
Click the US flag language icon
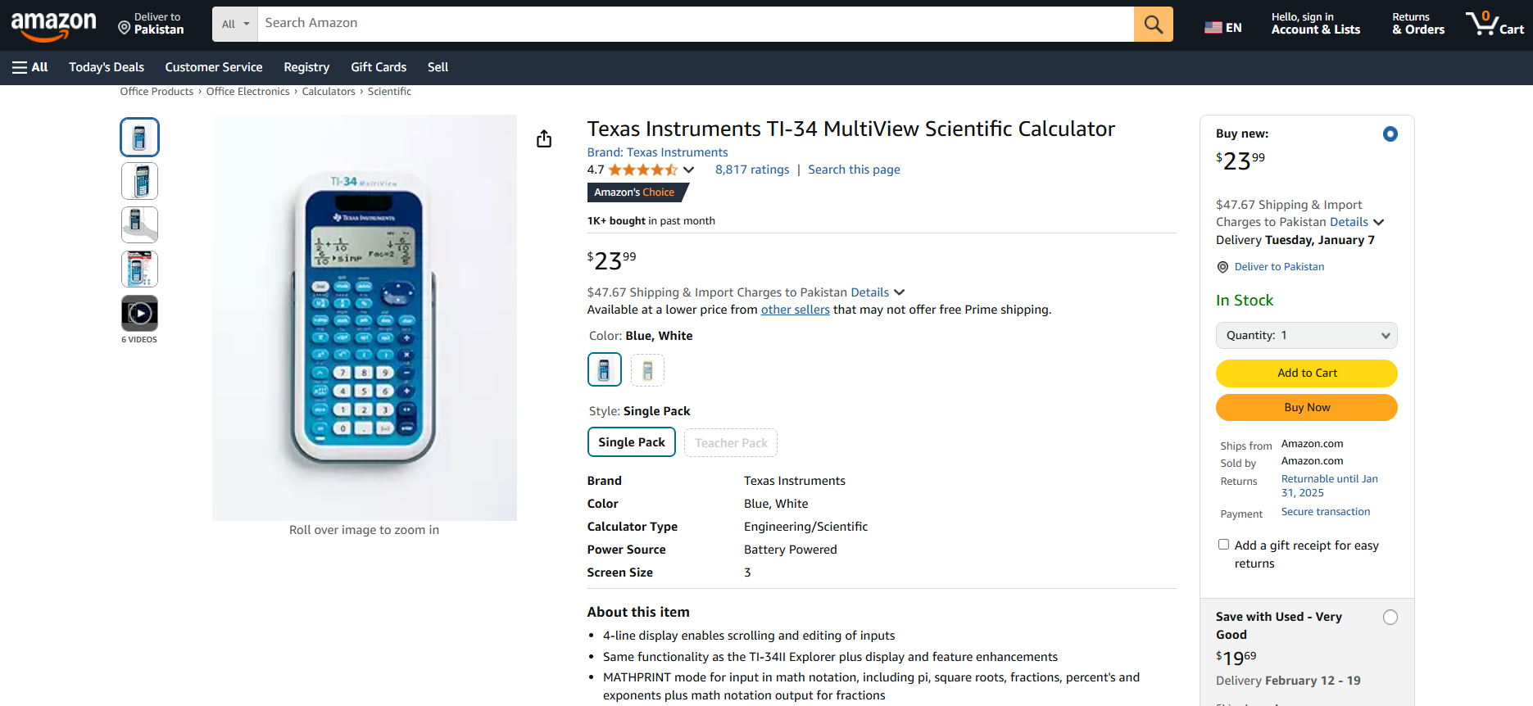[1213, 28]
